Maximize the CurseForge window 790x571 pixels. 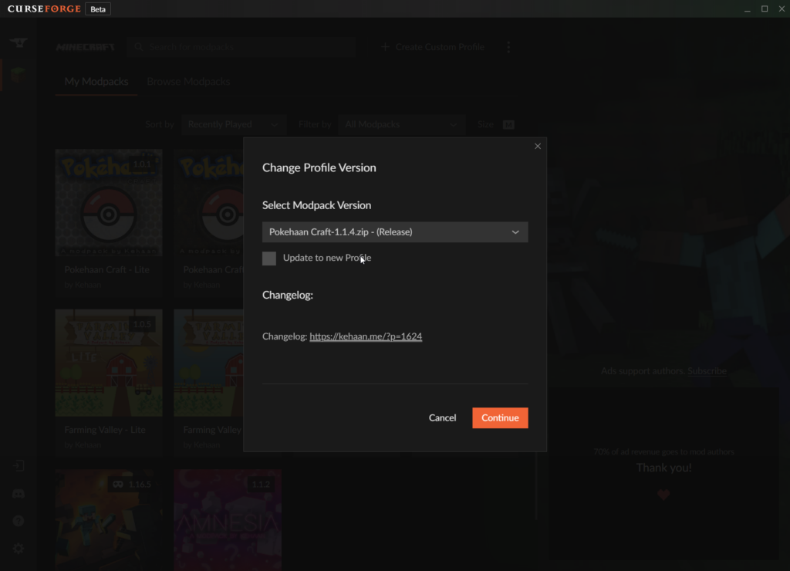(765, 9)
